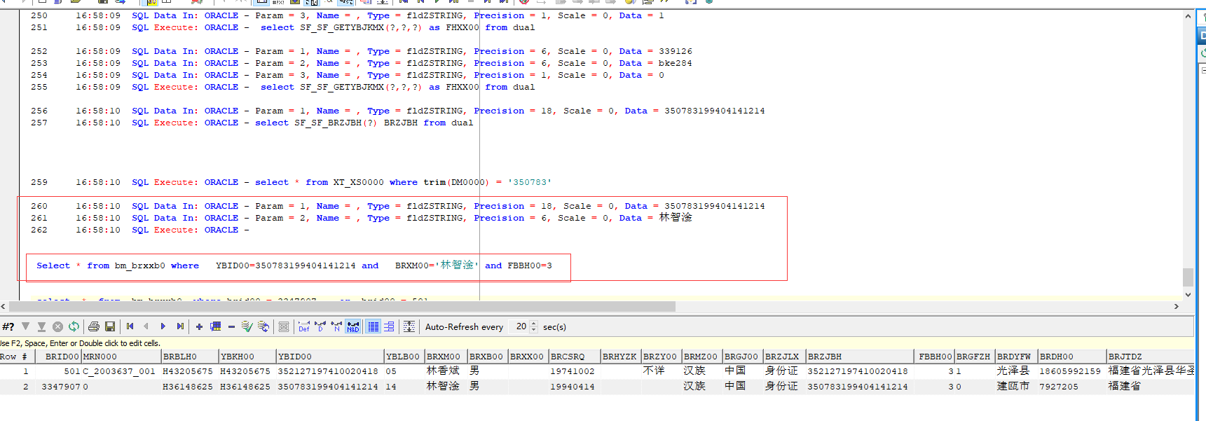Jump to the first record in the grid
This screenshot has height=421, width=1206.
(x=130, y=326)
